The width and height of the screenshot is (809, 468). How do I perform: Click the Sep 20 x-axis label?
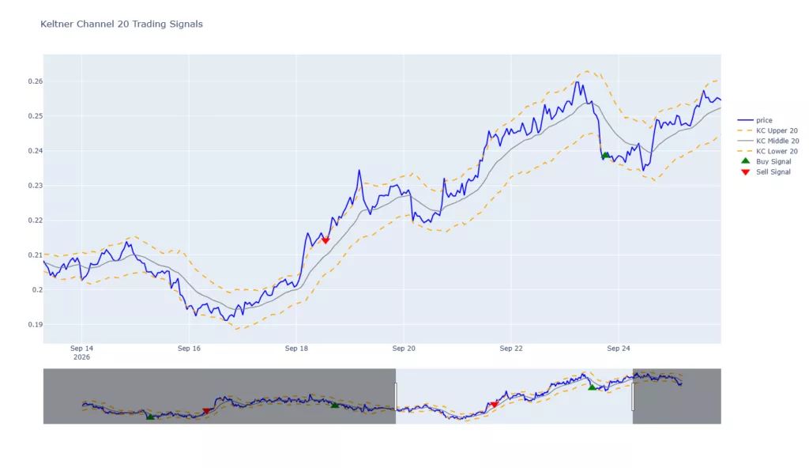point(404,348)
